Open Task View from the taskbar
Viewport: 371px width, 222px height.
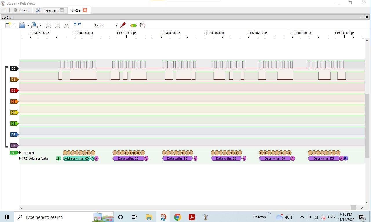click(134, 217)
